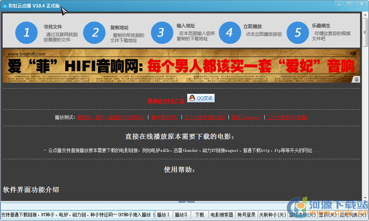This screenshot has width=369, height=221.
Task: Click the 赞助送VIP无广告 link
Action: tap(166, 101)
